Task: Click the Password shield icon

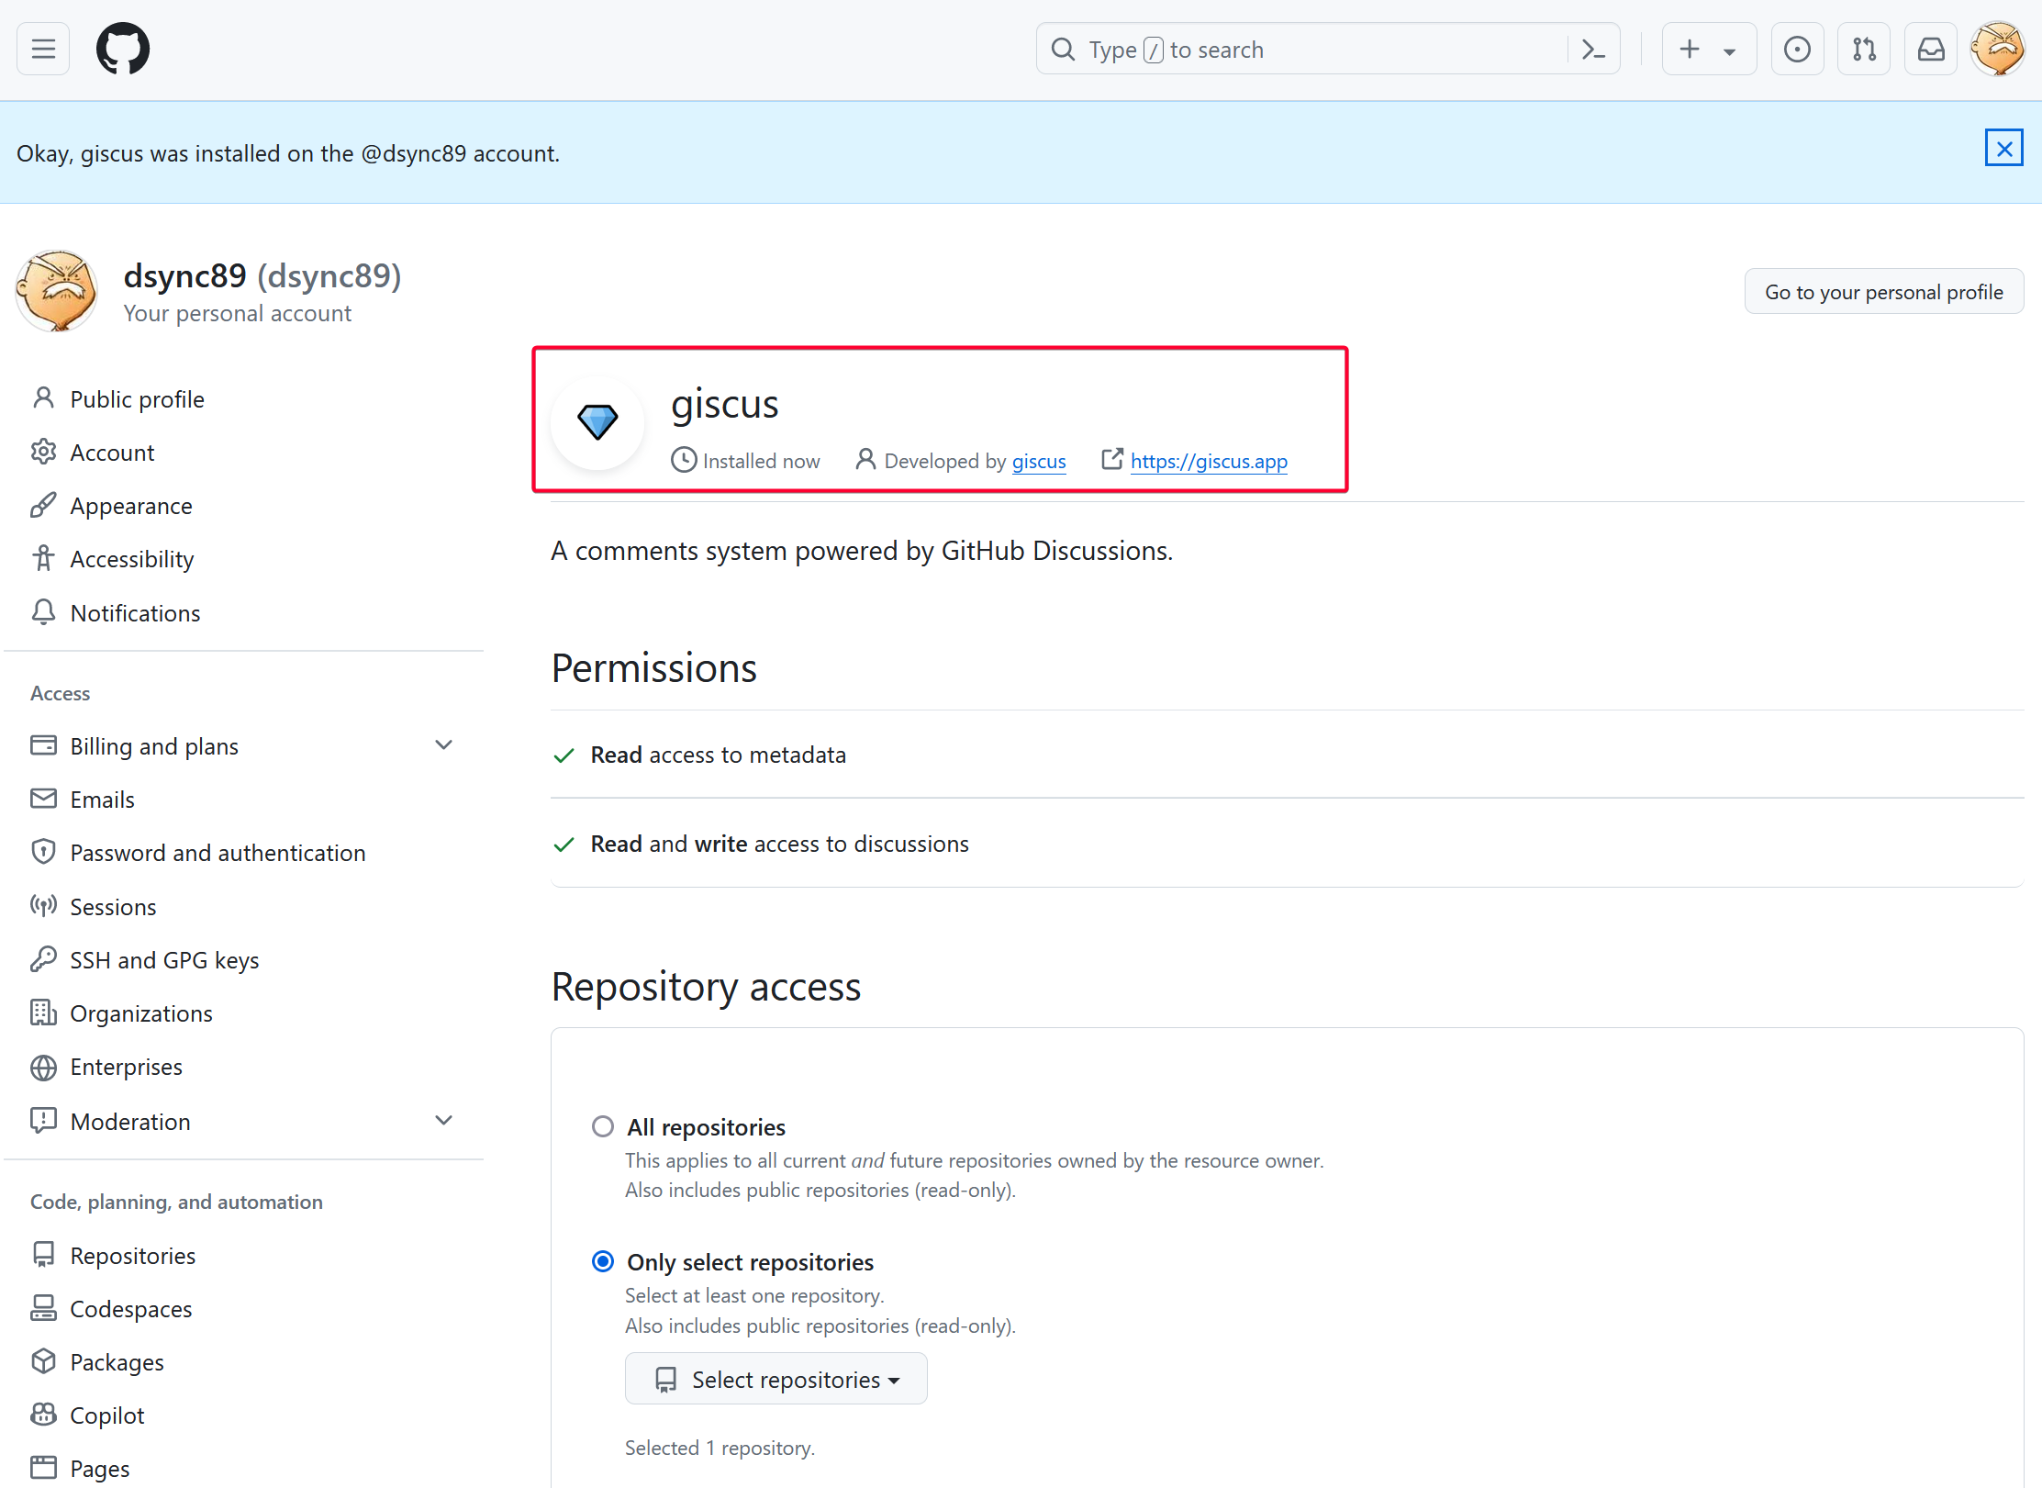Action: pos(43,852)
